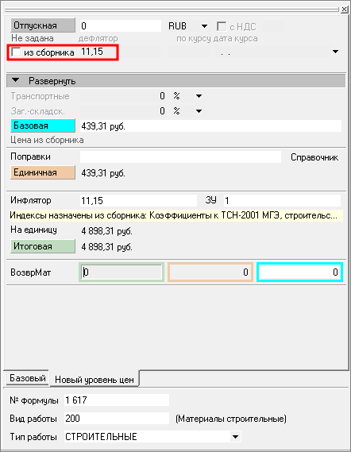
Task: Click the № формулы field 1 617
Action: 117,400
